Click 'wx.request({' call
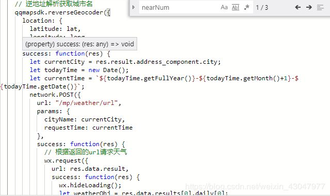Image resolution: width=330 pixels, height=196 pixels. 66,161
